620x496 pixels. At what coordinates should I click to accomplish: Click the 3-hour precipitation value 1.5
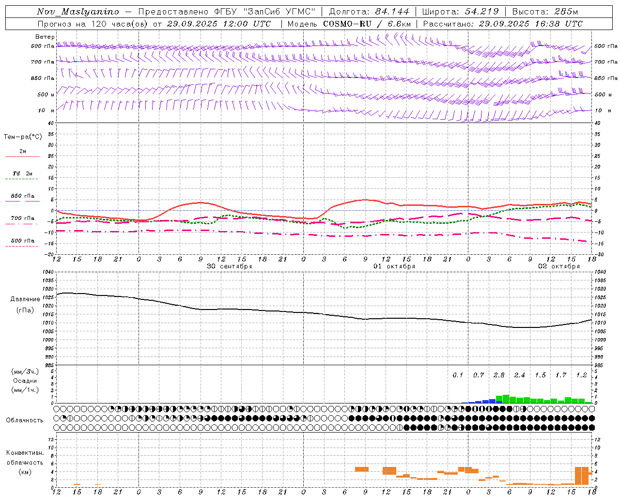[x=540, y=375]
